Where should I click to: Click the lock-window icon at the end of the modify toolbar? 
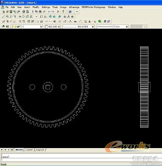(109, 21)
